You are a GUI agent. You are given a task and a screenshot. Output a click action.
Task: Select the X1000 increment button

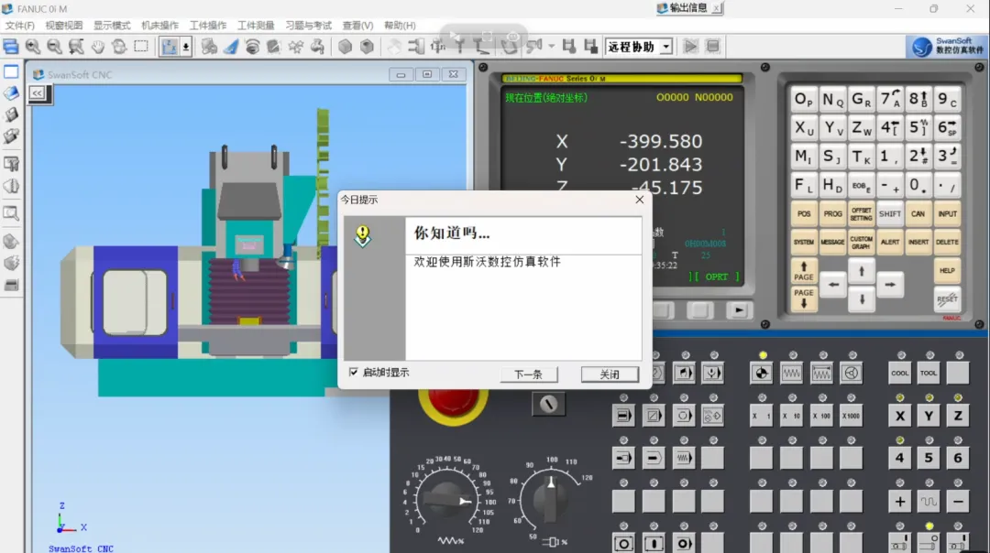(x=851, y=417)
